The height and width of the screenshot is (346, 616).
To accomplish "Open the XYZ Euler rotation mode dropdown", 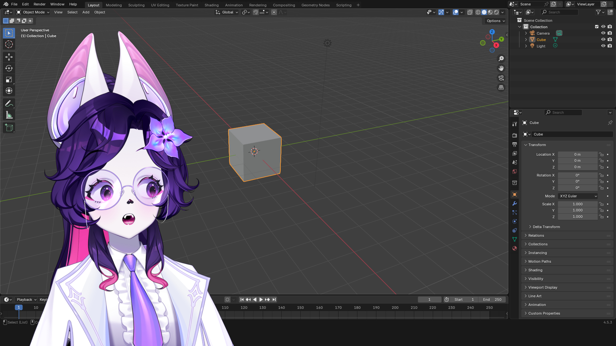I will click(578, 196).
